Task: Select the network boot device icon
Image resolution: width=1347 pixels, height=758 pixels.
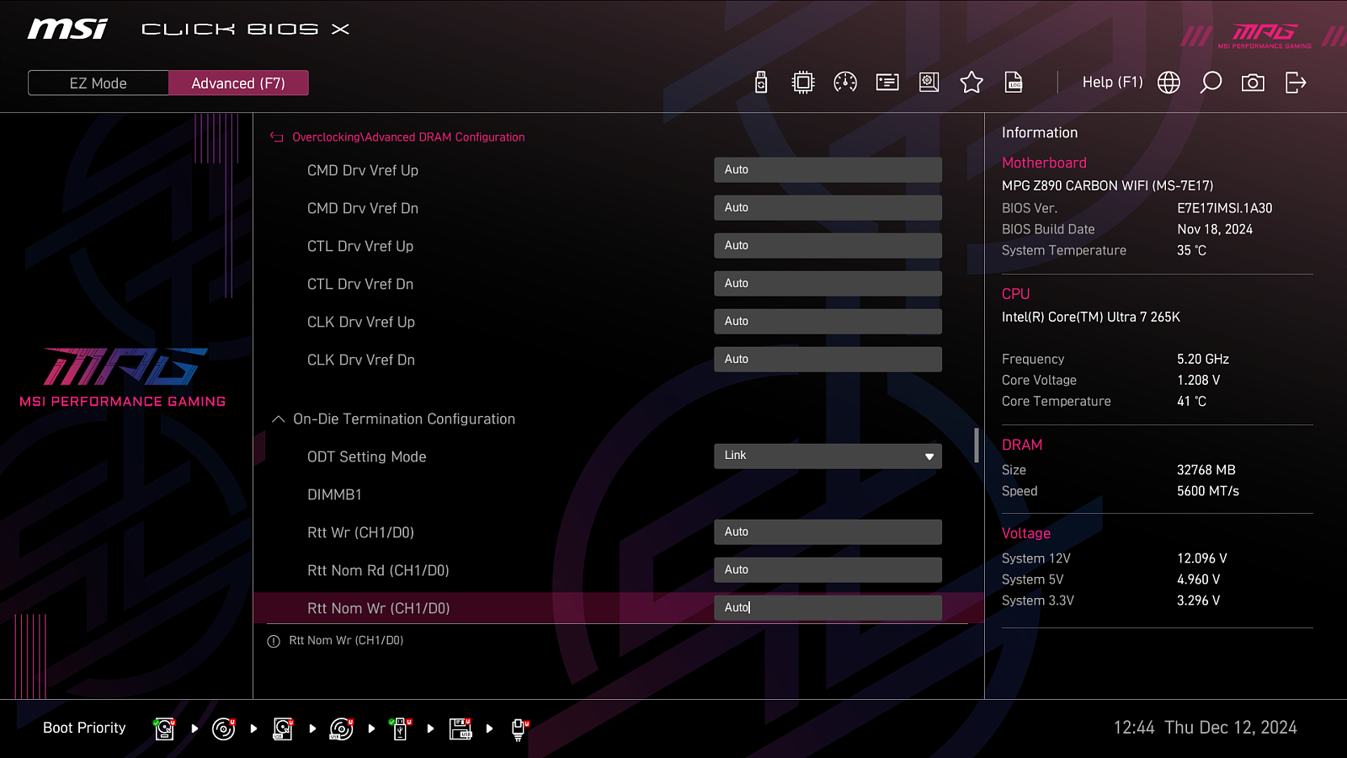Action: point(519,729)
